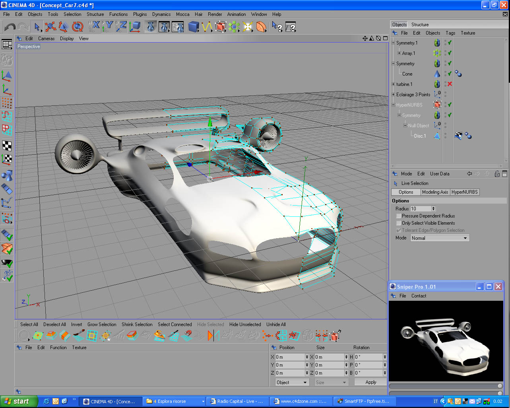Image resolution: width=510 pixels, height=408 pixels.
Task: Select the Live Selection arrow tool
Action: pos(37,27)
